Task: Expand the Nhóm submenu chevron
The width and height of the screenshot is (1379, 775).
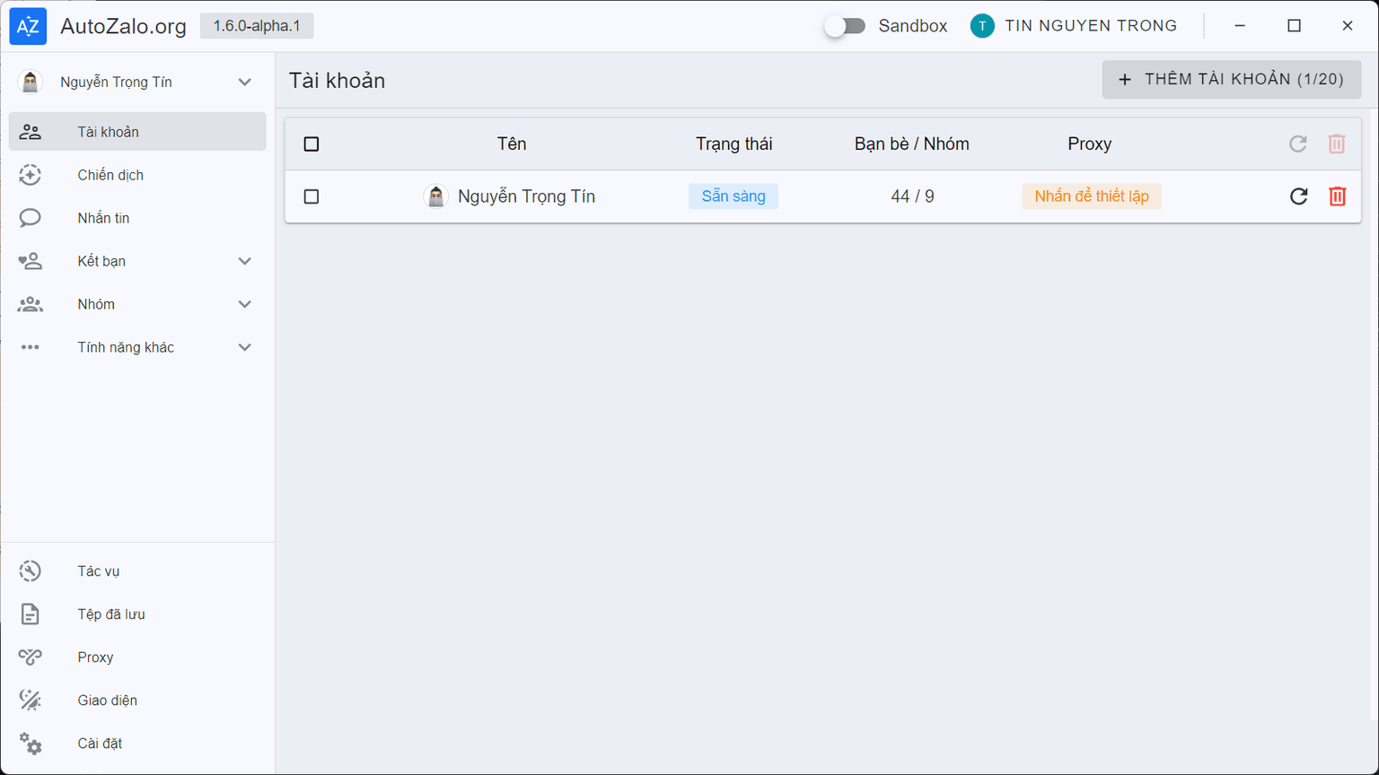Action: (x=244, y=304)
